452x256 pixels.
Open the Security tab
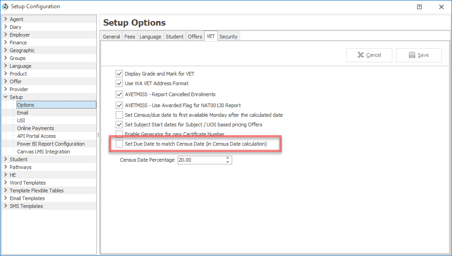[228, 37]
